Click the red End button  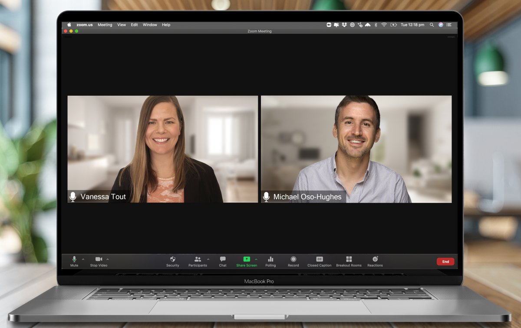[x=445, y=262]
